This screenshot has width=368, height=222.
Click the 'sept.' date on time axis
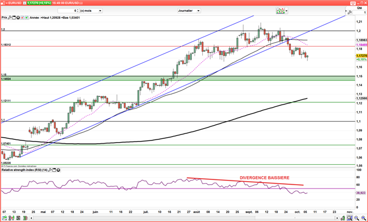(x=249, y=212)
